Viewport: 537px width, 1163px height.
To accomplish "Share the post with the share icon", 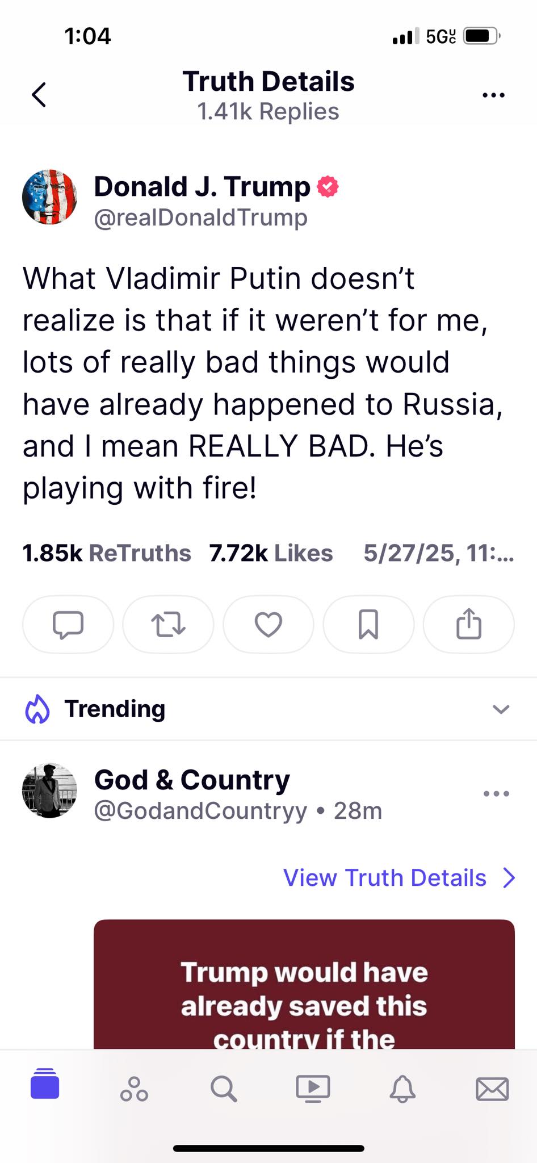I will [x=469, y=625].
